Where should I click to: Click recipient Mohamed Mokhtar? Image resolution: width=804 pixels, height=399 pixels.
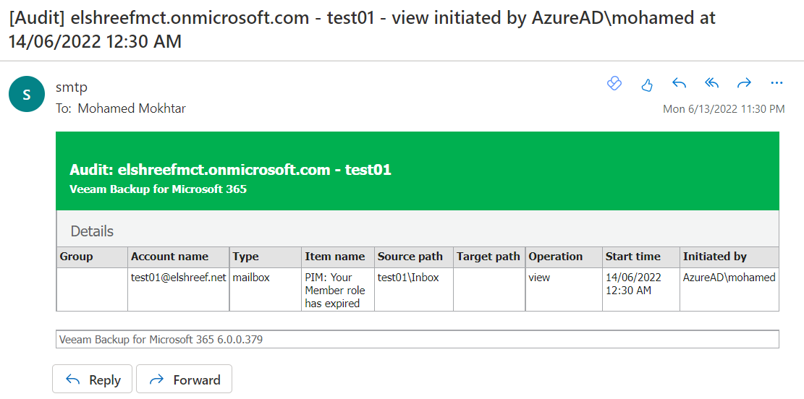132,108
